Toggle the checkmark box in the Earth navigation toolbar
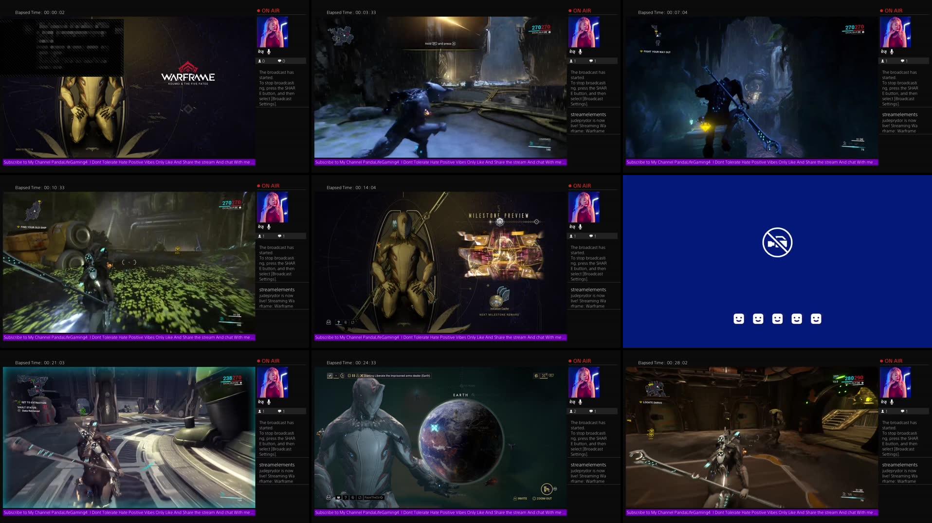 (x=329, y=376)
